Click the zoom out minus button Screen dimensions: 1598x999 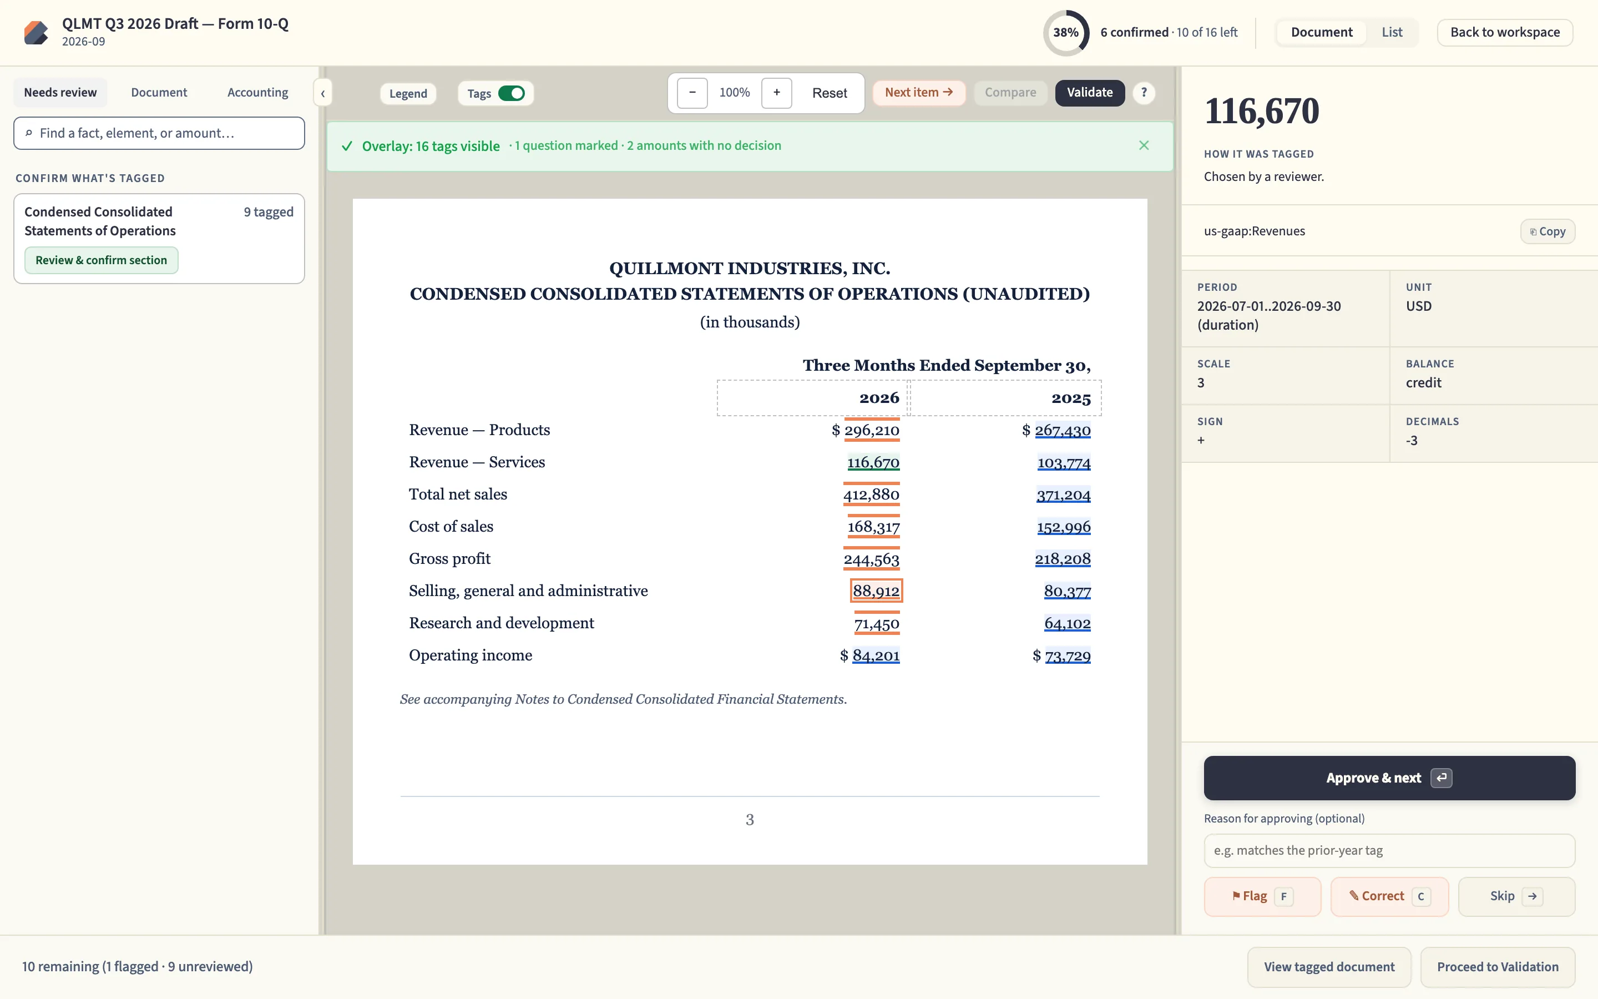point(692,93)
